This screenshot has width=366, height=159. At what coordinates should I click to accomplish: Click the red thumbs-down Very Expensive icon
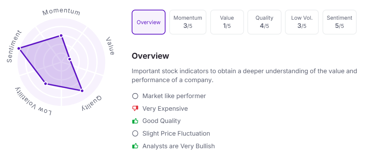click(x=135, y=108)
